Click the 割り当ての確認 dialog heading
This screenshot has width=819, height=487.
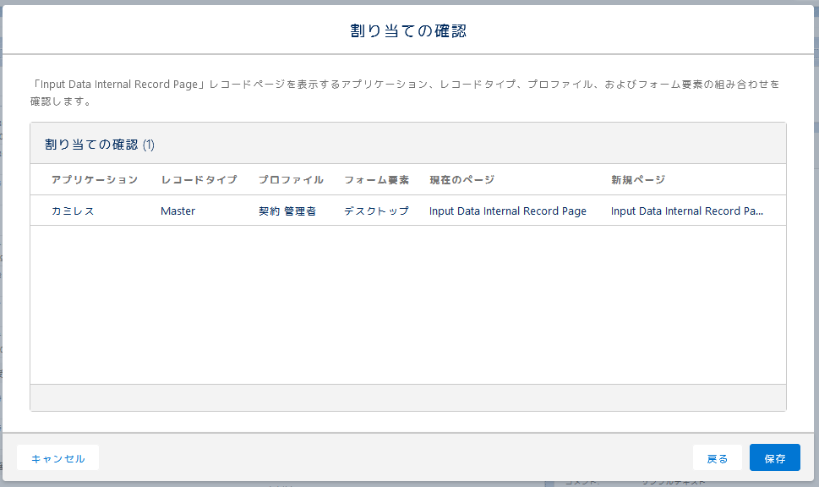point(408,30)
